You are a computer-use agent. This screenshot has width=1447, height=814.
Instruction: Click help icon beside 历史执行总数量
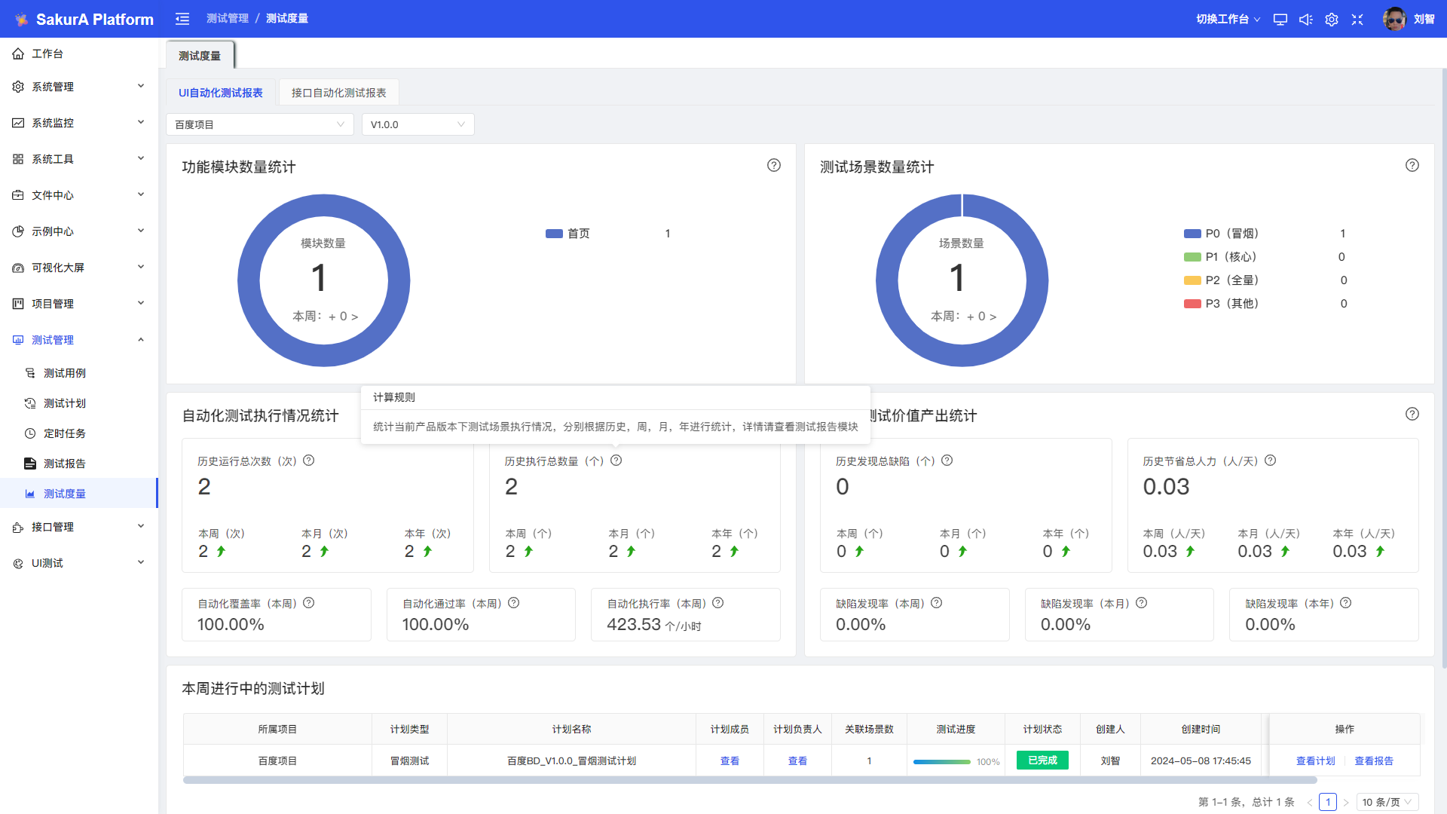[616, 461]
